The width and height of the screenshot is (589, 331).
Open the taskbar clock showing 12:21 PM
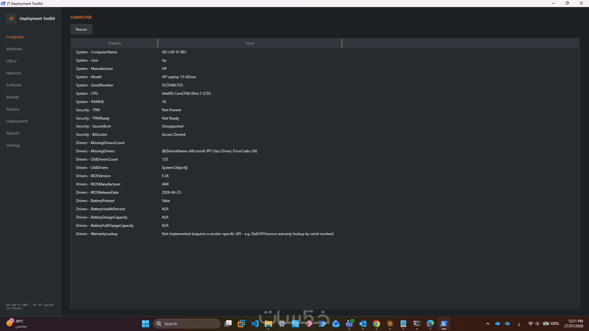point(574,324)
